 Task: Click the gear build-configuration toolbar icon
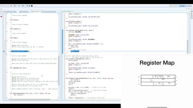(11, 6)
